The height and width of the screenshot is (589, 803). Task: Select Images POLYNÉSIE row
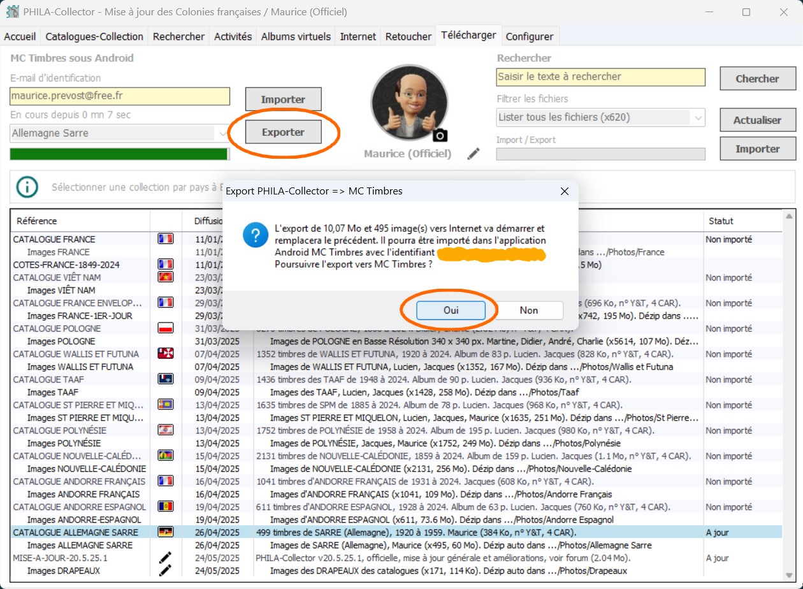coord(397,443)
